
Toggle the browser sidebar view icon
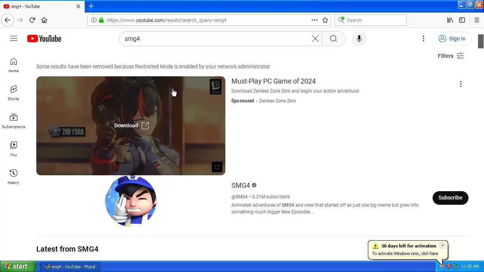point(462,20)
